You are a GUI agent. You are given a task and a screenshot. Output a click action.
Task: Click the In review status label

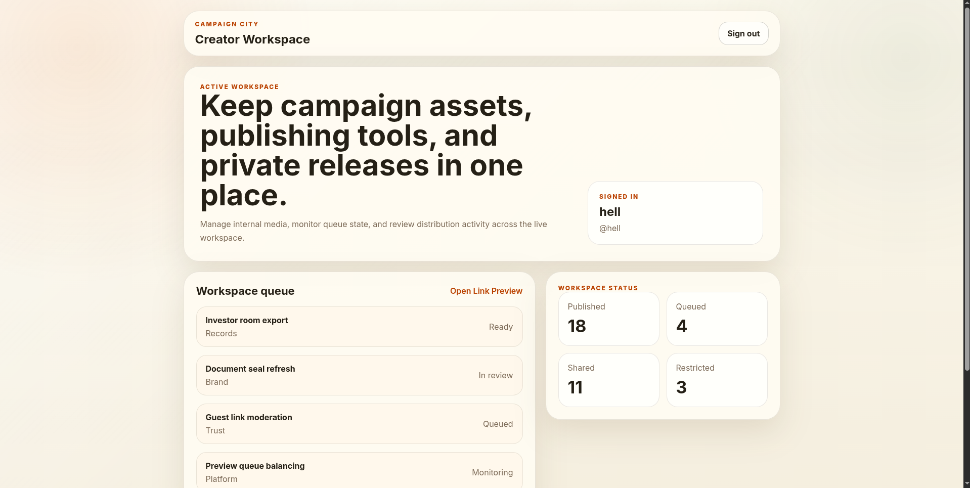[495, 375]
